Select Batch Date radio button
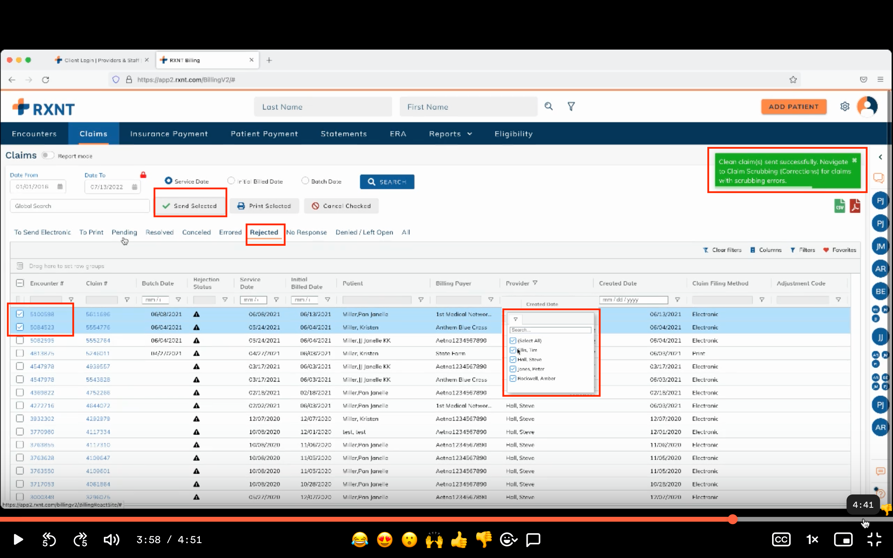 [x=305, y=180]
